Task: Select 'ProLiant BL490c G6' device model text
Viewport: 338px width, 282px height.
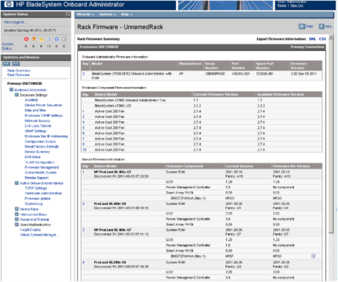Action: tap(110, 204)
